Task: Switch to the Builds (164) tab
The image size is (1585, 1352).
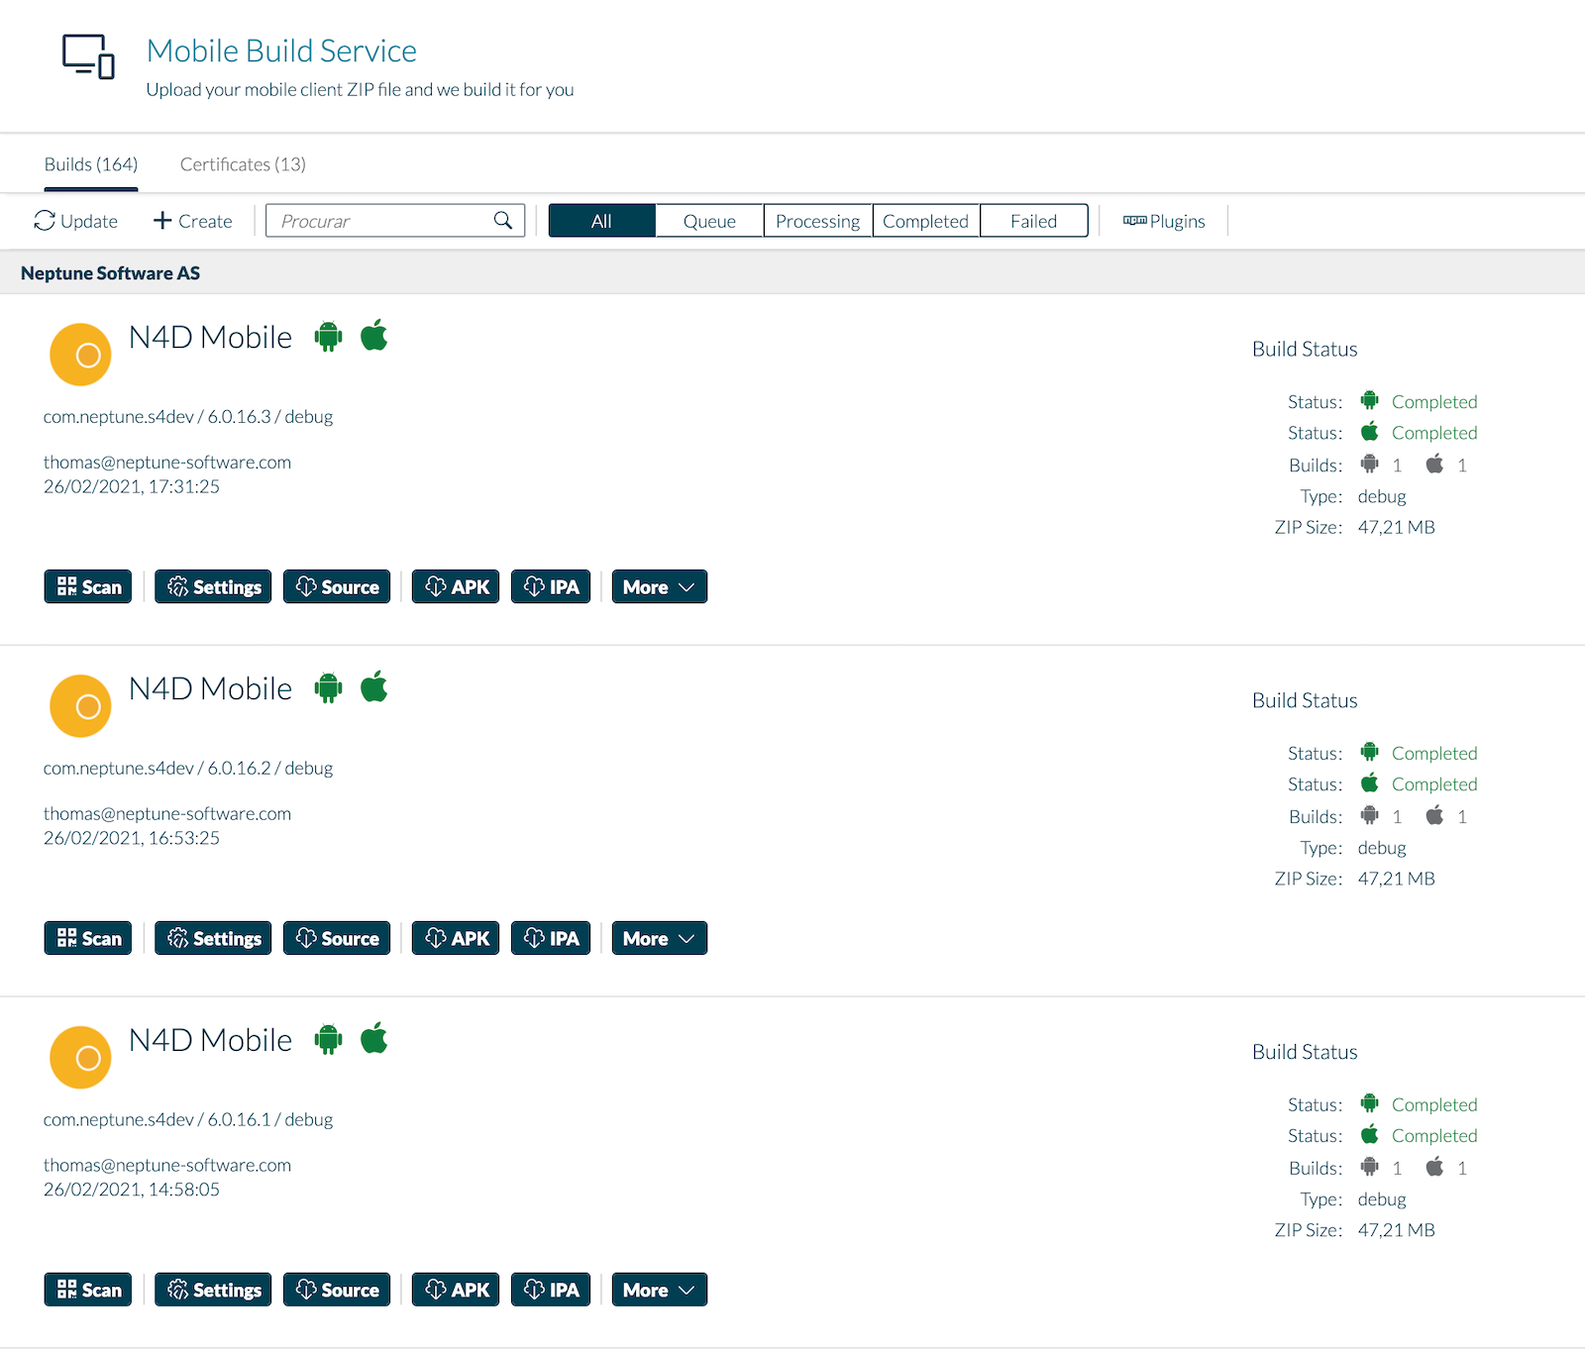Action: [x=91, y=164]
